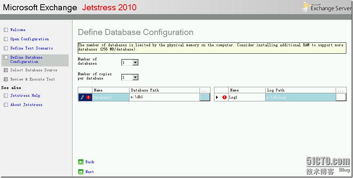Click Select Database Source step

[x=34, y=70]
